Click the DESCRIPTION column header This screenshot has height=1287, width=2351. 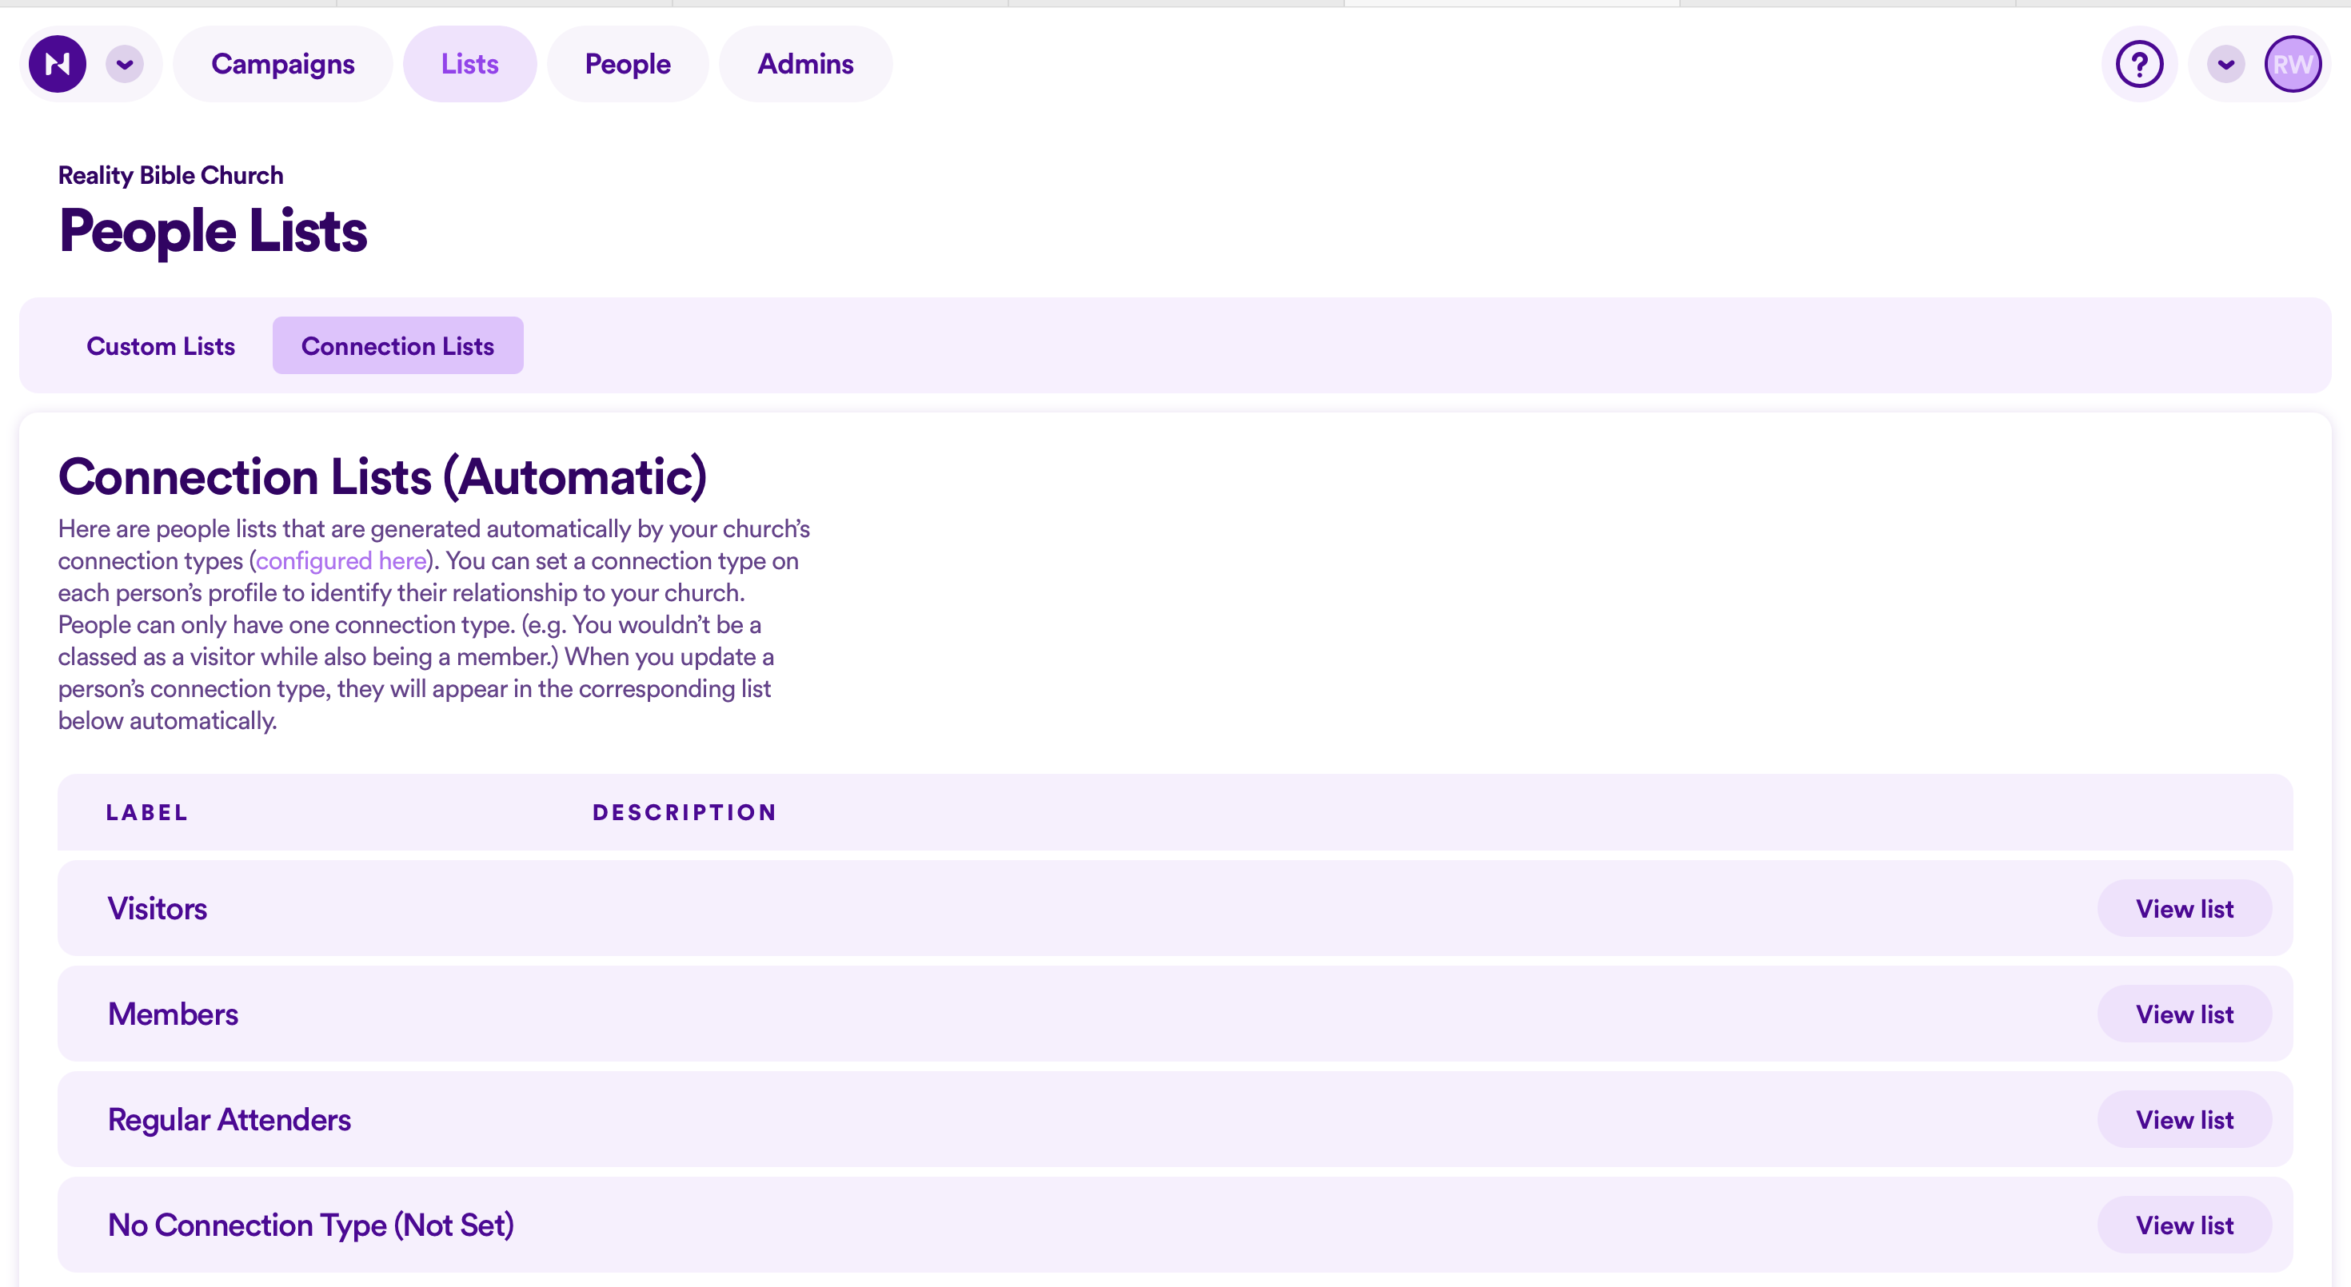click(x=685, y=813)
